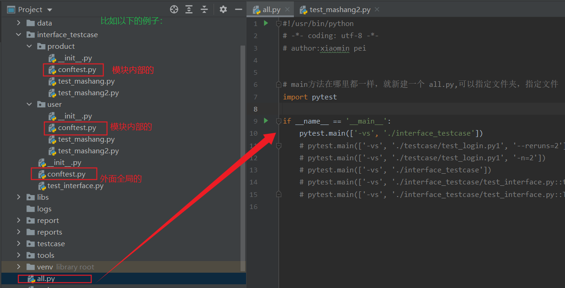
Task: Expand the data folder
Action: [19, 22]
